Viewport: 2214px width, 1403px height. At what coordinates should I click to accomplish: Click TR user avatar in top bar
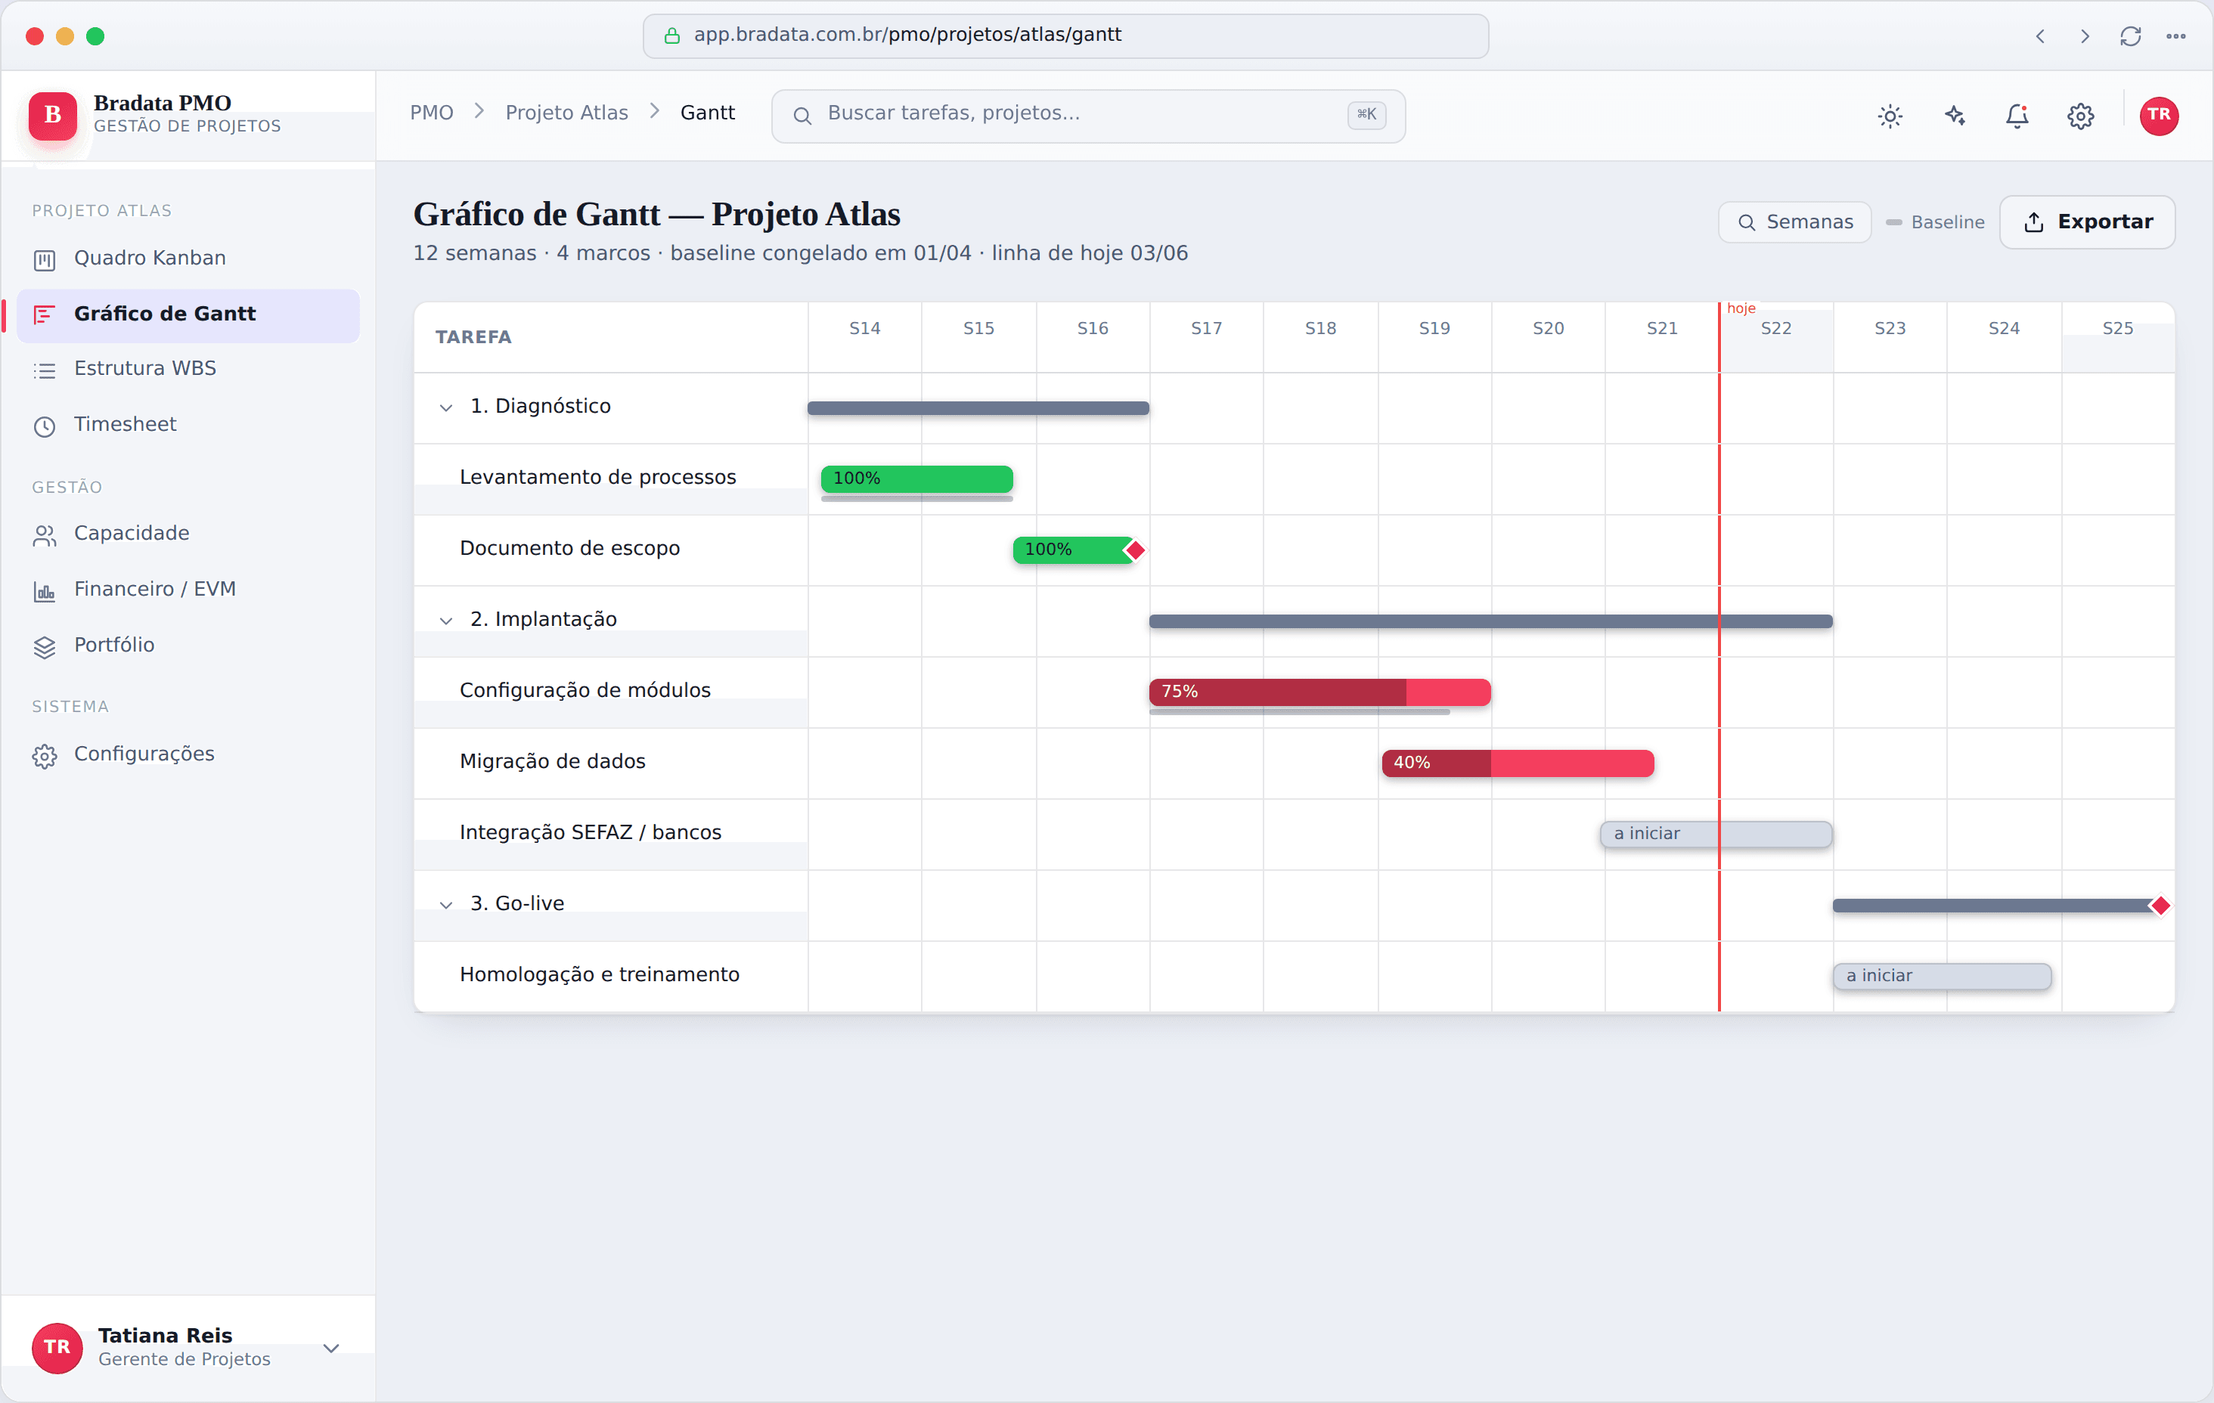(x=2159, y=116)
